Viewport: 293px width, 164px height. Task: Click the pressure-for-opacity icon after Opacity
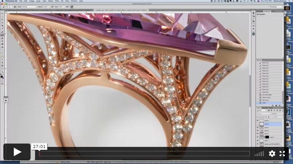pyautogui.click(x=52, y=7)
